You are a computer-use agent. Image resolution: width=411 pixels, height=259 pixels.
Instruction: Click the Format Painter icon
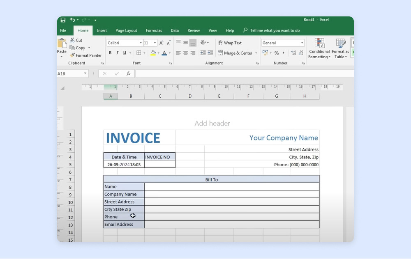pos(86,55)
